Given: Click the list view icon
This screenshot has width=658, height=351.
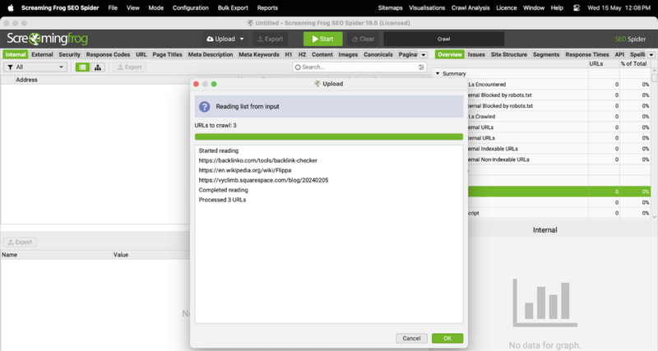Looking at the screenshot, I should tap(83, 67).
